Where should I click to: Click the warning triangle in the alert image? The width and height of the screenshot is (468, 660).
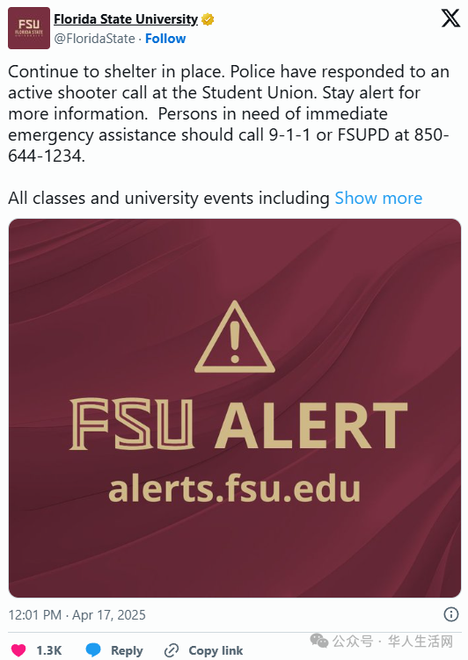235,337
